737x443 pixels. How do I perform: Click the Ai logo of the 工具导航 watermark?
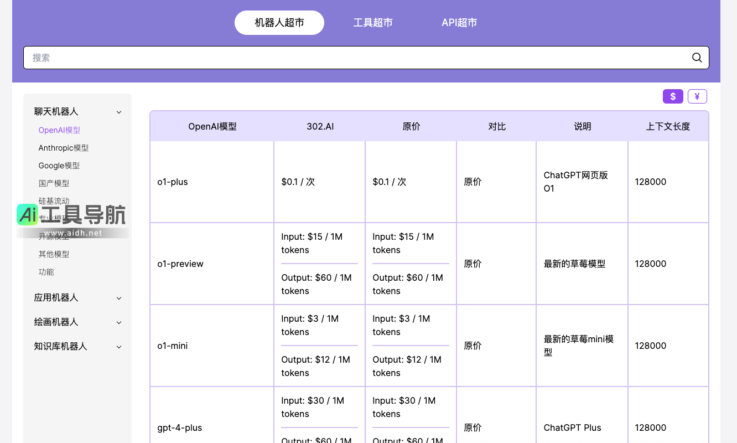tap(27, 215)
